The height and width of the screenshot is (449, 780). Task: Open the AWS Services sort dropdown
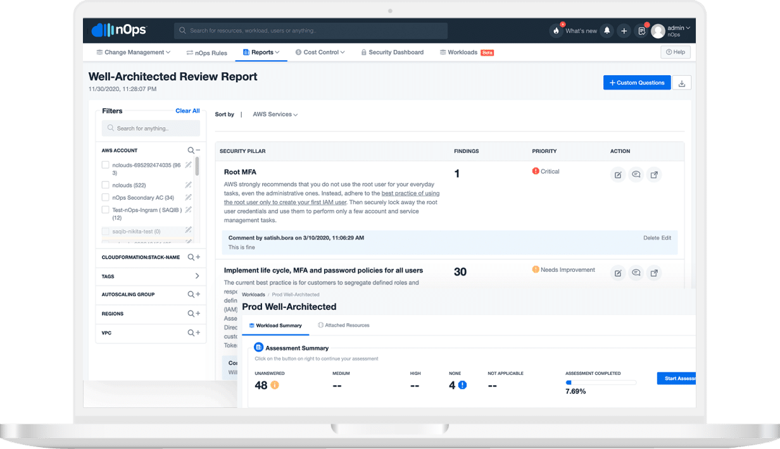[x=275, y=114]
